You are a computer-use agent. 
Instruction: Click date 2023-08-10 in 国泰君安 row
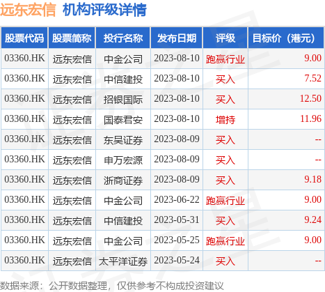tap(177, 118)
